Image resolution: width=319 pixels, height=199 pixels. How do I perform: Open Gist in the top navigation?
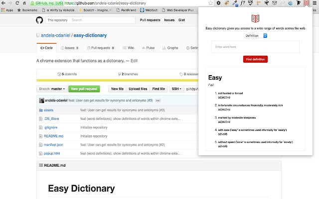tap(181, 20)
